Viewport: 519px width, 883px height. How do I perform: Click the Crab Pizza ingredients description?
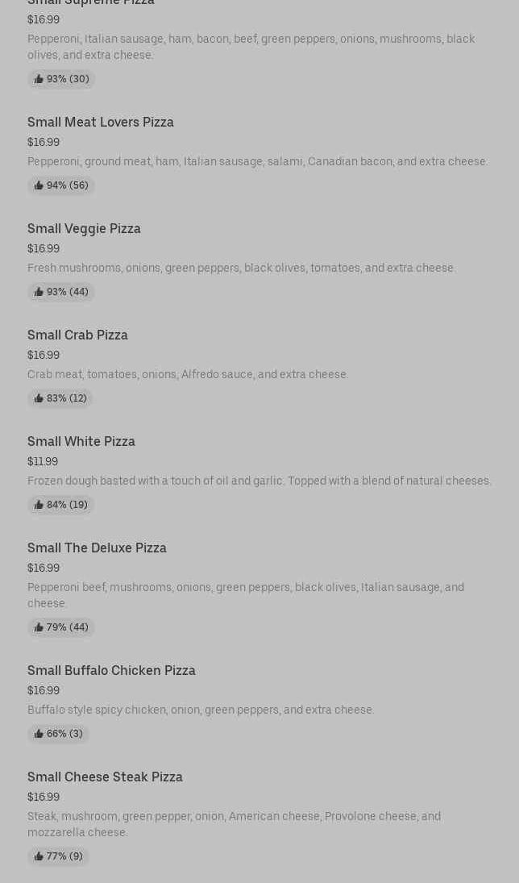pyautogui.click(x=188, y=375)
